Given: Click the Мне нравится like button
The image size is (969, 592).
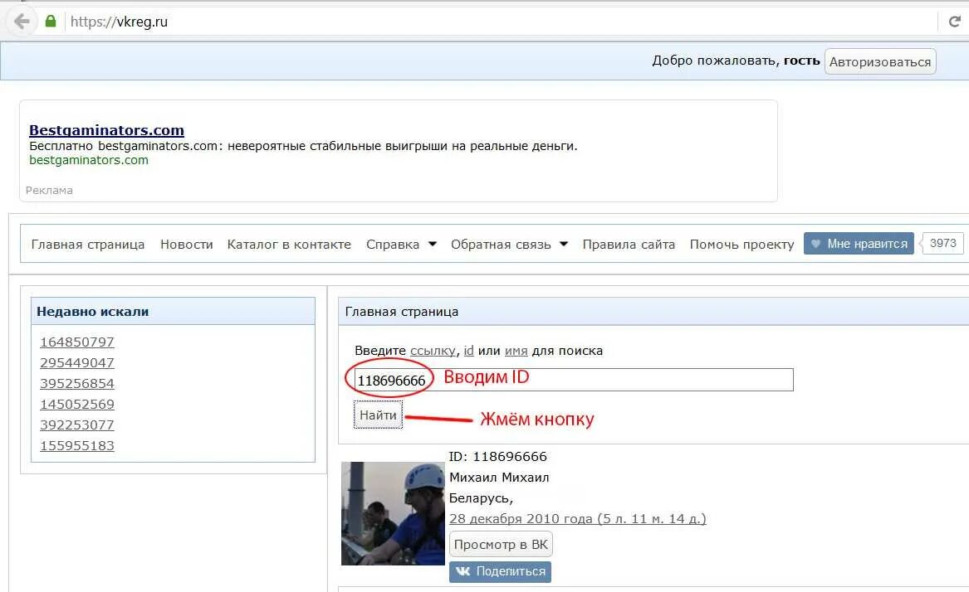Looking at the screenshot, I should pos(859,243).
